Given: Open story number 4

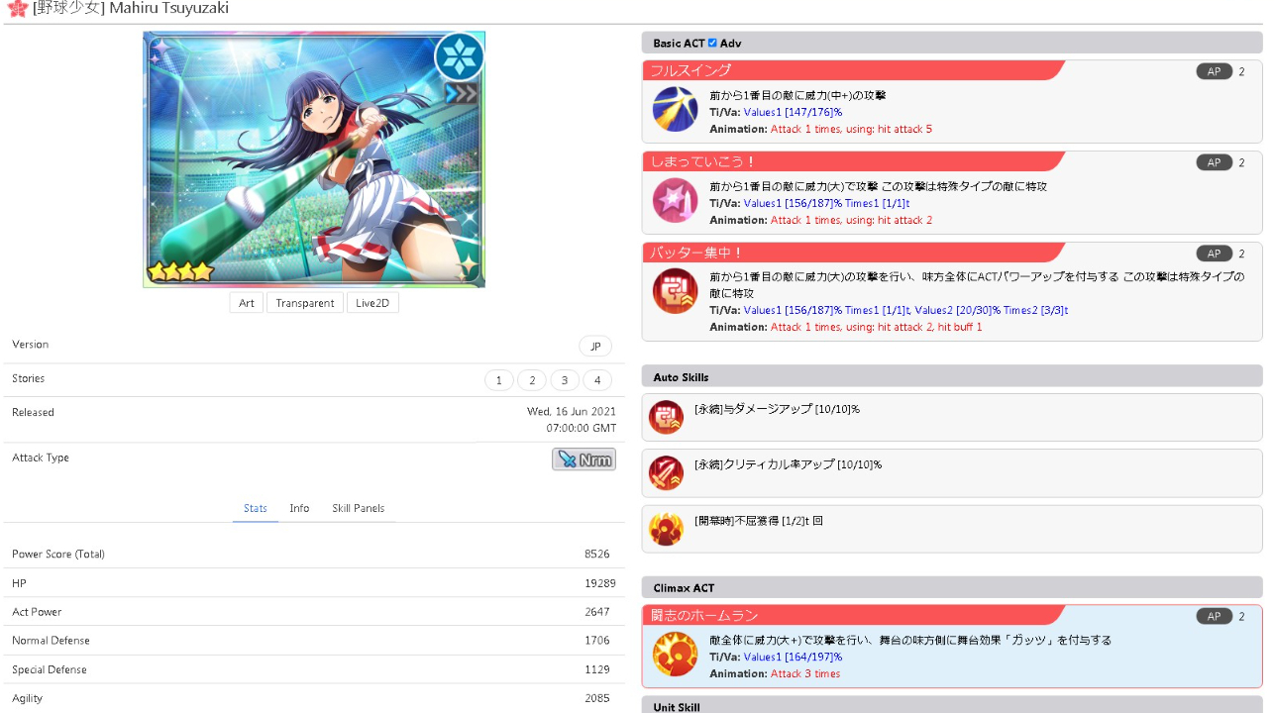Looking at the screenshot, I should point(596,380).
